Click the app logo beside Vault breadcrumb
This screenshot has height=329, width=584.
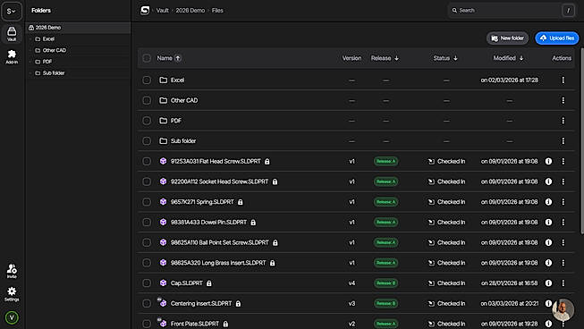pos(145,11)
